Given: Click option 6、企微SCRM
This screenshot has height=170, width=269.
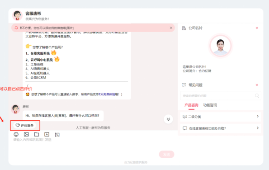Looking at the screenshot, I should click(x=36, y=77).
